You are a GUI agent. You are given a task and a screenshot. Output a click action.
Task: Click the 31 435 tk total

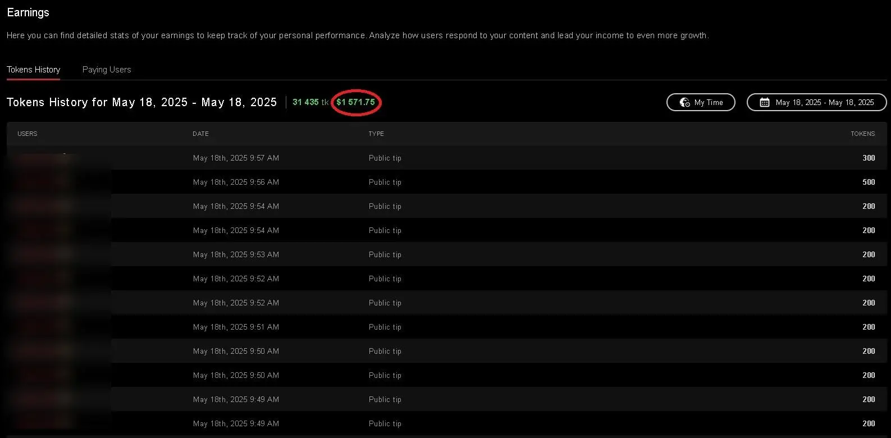point(310,102)
